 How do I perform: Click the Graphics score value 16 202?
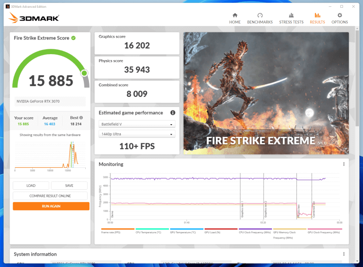137,45
